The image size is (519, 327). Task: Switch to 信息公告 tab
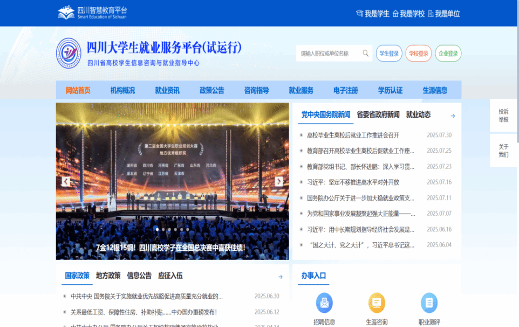click(139, 275)
